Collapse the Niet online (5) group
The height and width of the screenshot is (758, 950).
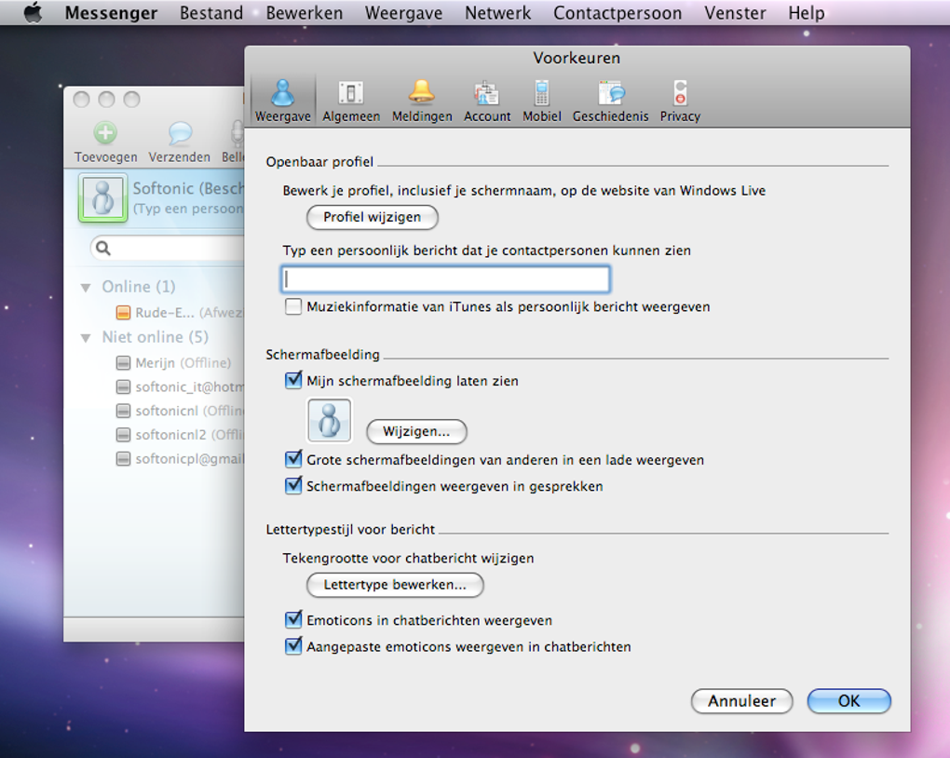tap(86, 337)
